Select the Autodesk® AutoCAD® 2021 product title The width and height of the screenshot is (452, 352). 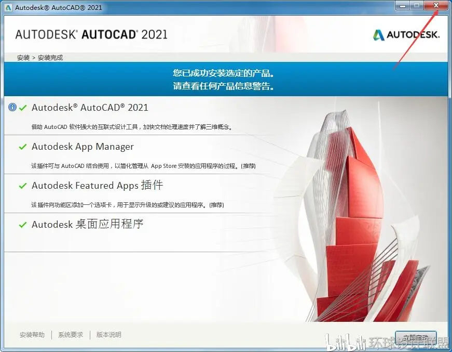[90, 108]
